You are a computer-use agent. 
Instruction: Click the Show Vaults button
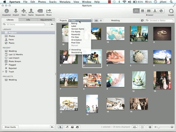[10, 127]
